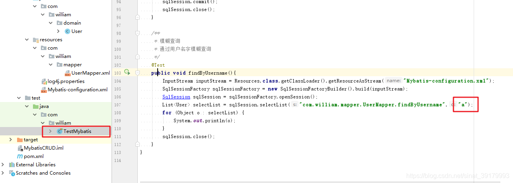The width and height of the screenshot is (513, 183).
Task: Fold the javadoc comment at line 98
Action: pyautogui.click(x=137, y=33)
